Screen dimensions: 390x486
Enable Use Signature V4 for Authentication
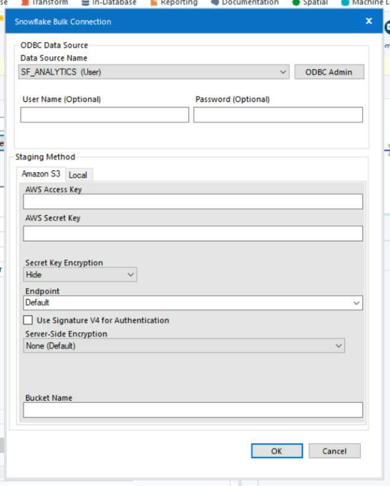28,320
